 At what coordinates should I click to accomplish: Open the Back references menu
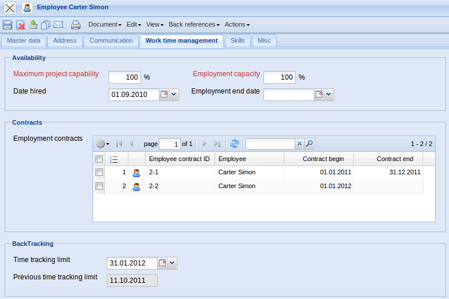[194, 25]
